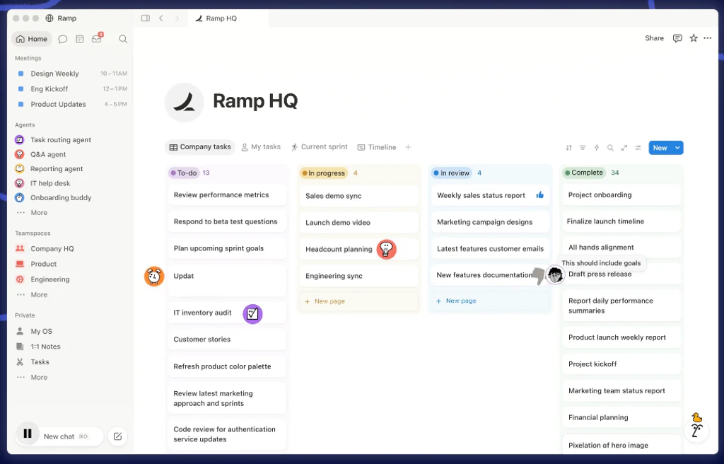Click the expand full-page arrows icon
Screen dimensions: 724x464
click(624, 148)
